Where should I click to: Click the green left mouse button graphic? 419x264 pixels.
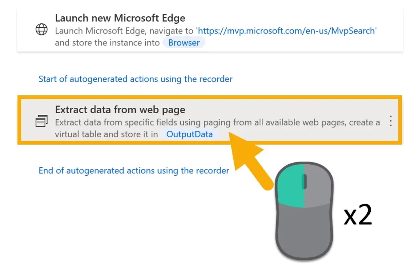pyautogui.click(x=290, y=185)
